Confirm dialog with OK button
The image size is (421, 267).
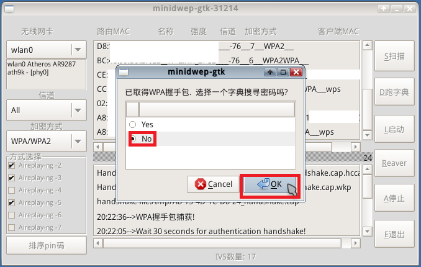[x=270, y=184]
